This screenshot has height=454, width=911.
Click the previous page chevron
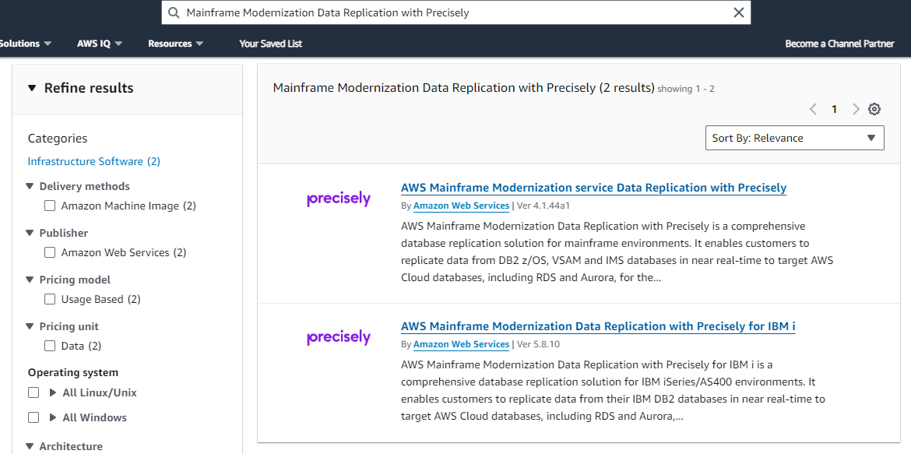coord(813,109)
